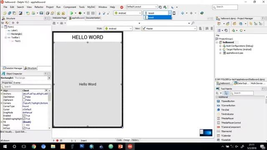267x150 pixels.
Task: Click the Object Inspector vertical scrollbar
Action: (49, 109)
